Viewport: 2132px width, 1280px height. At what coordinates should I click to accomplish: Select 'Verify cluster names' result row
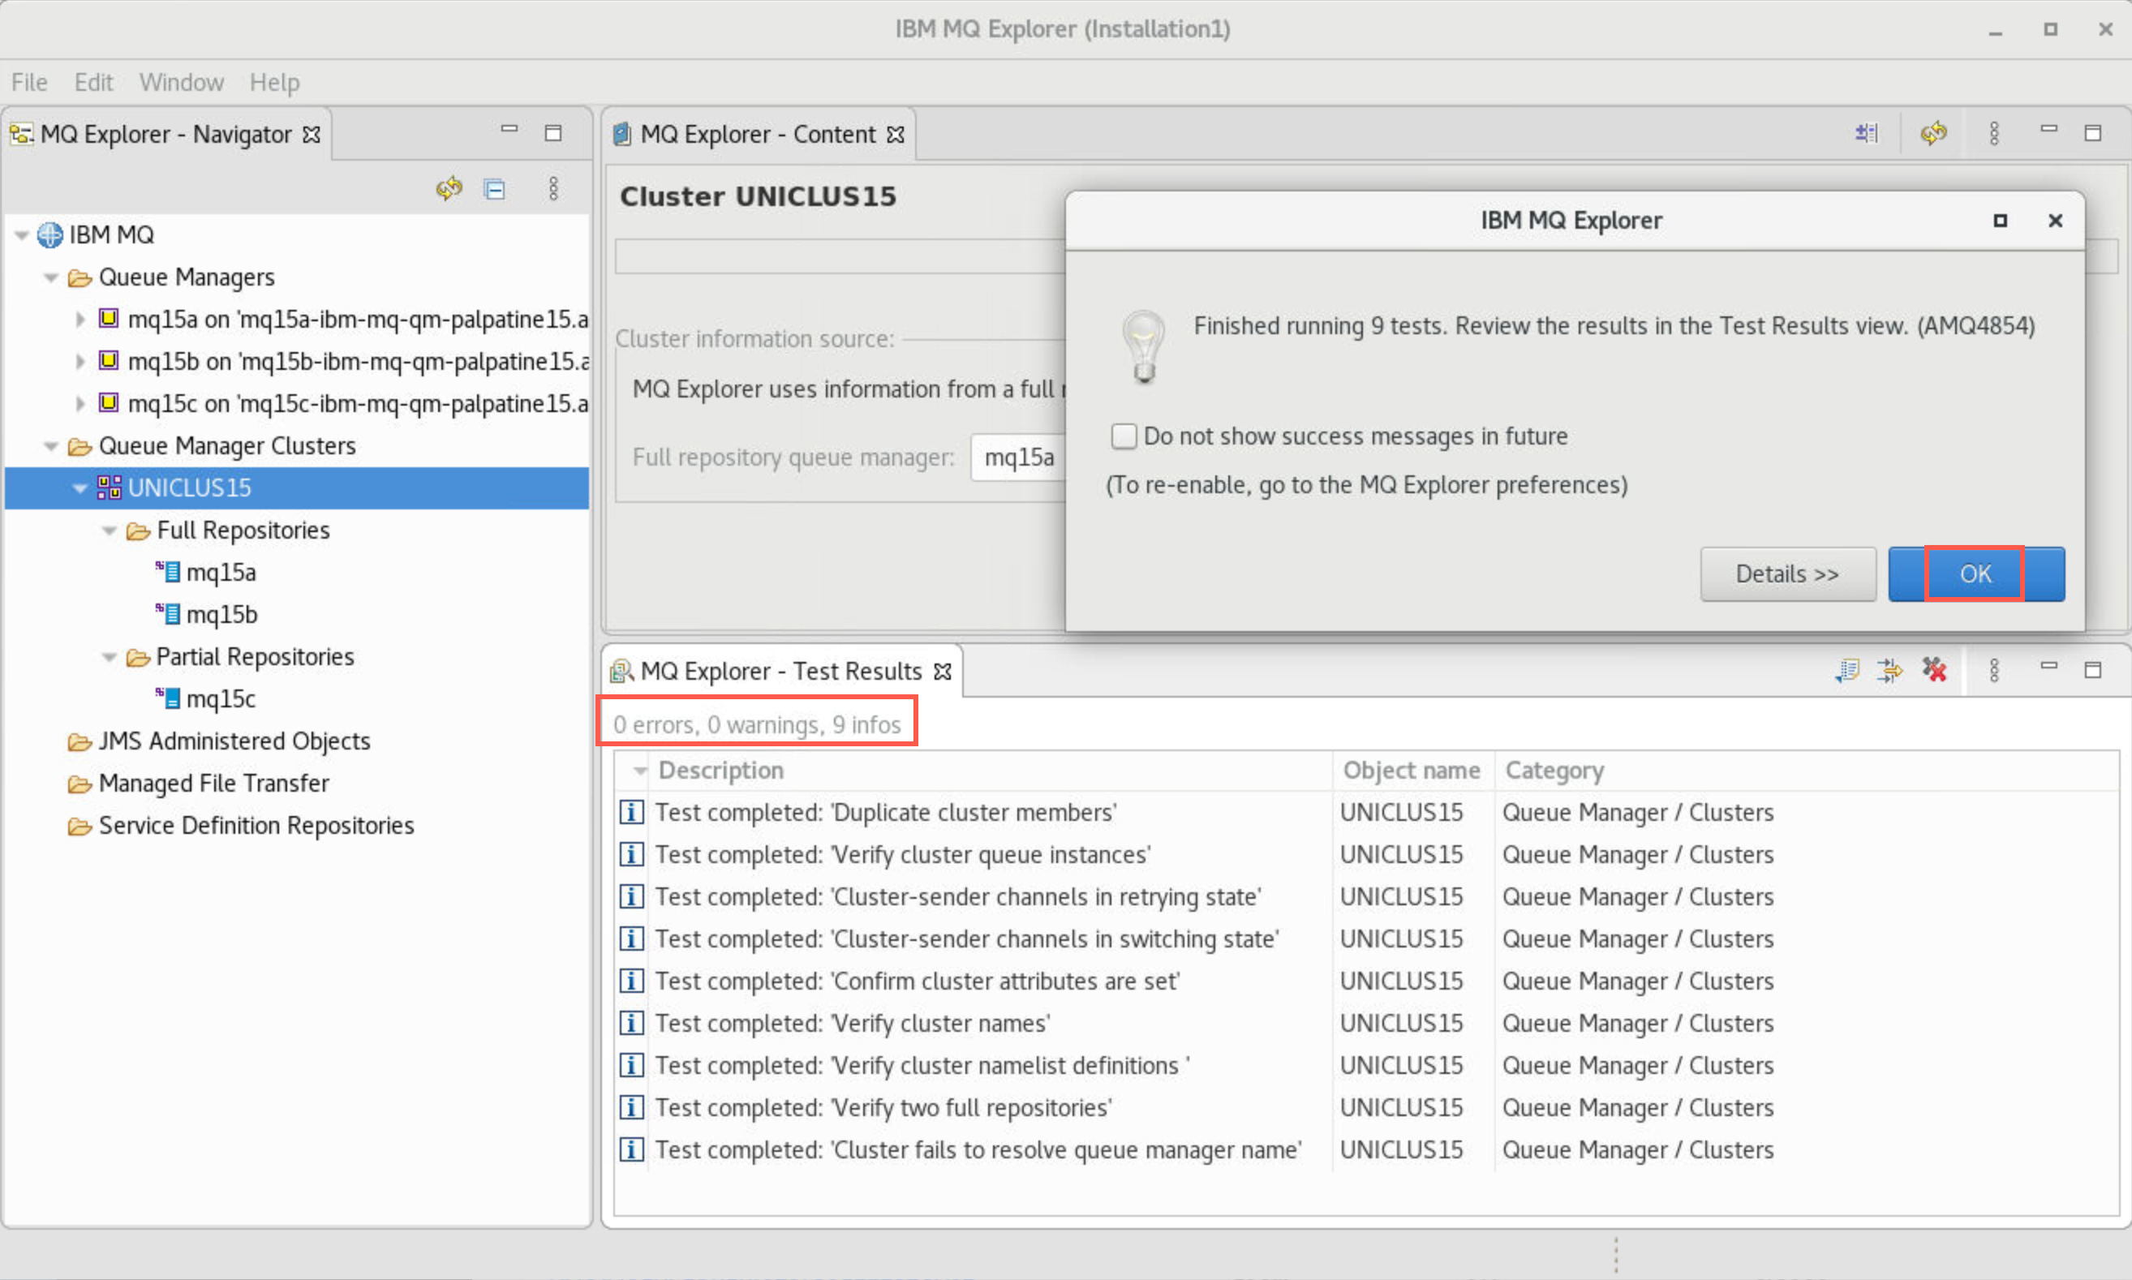[x=1367, y=1023]
